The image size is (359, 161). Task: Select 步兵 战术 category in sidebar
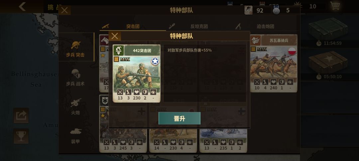point(75,78)
